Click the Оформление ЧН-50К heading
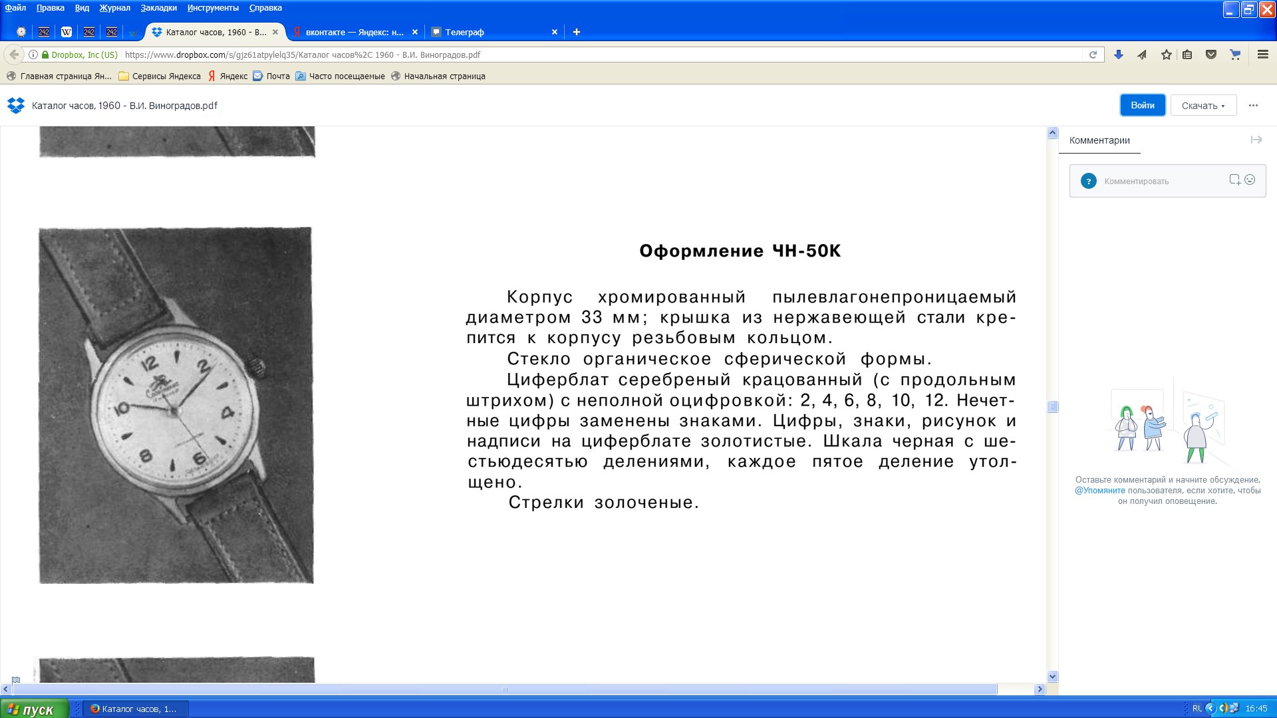The image size is (1277, 718). coord(740,251)
